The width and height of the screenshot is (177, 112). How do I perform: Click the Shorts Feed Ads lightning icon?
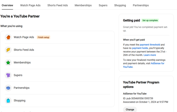tap(8, 50)
